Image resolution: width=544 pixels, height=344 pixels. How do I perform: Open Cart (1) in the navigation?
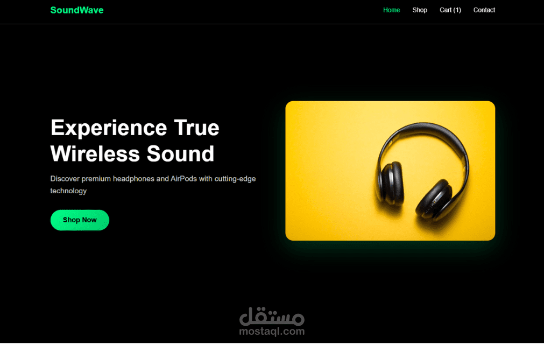click(x=450, y=10)
